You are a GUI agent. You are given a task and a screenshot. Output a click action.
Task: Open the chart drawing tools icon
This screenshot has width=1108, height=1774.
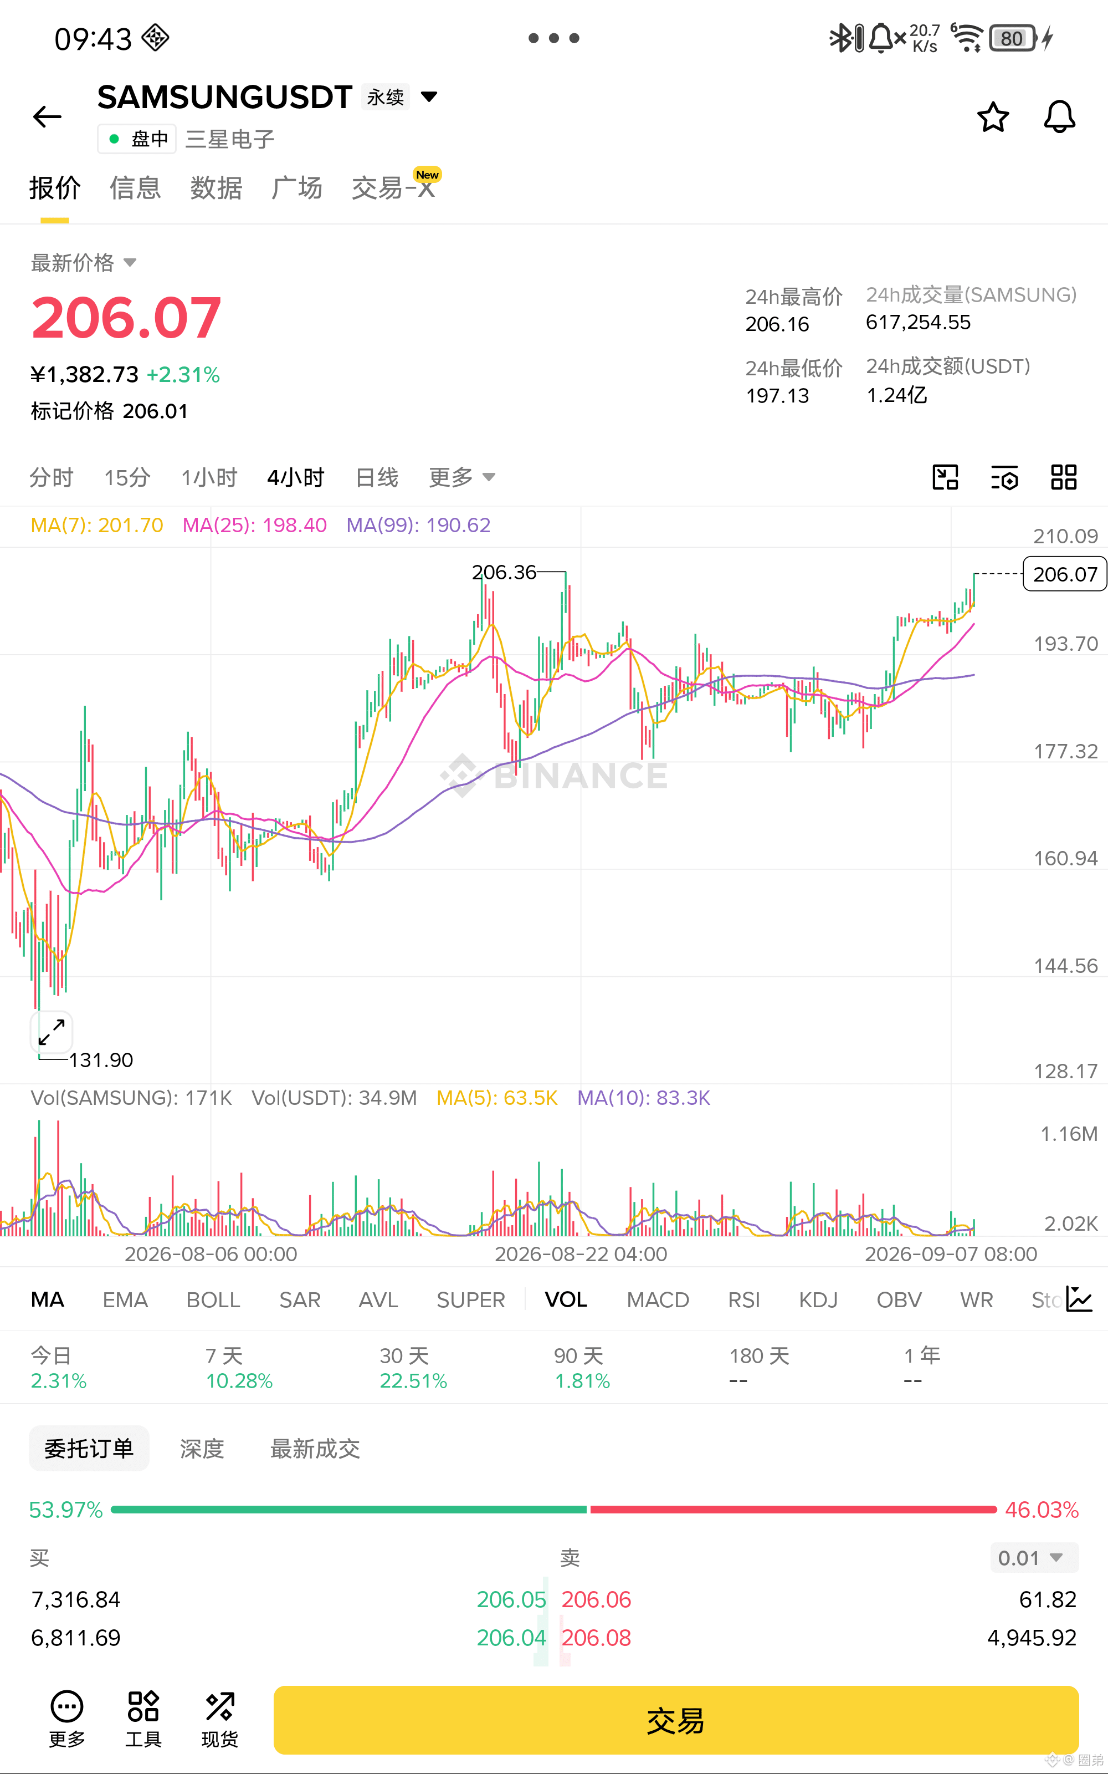(945, 477)
